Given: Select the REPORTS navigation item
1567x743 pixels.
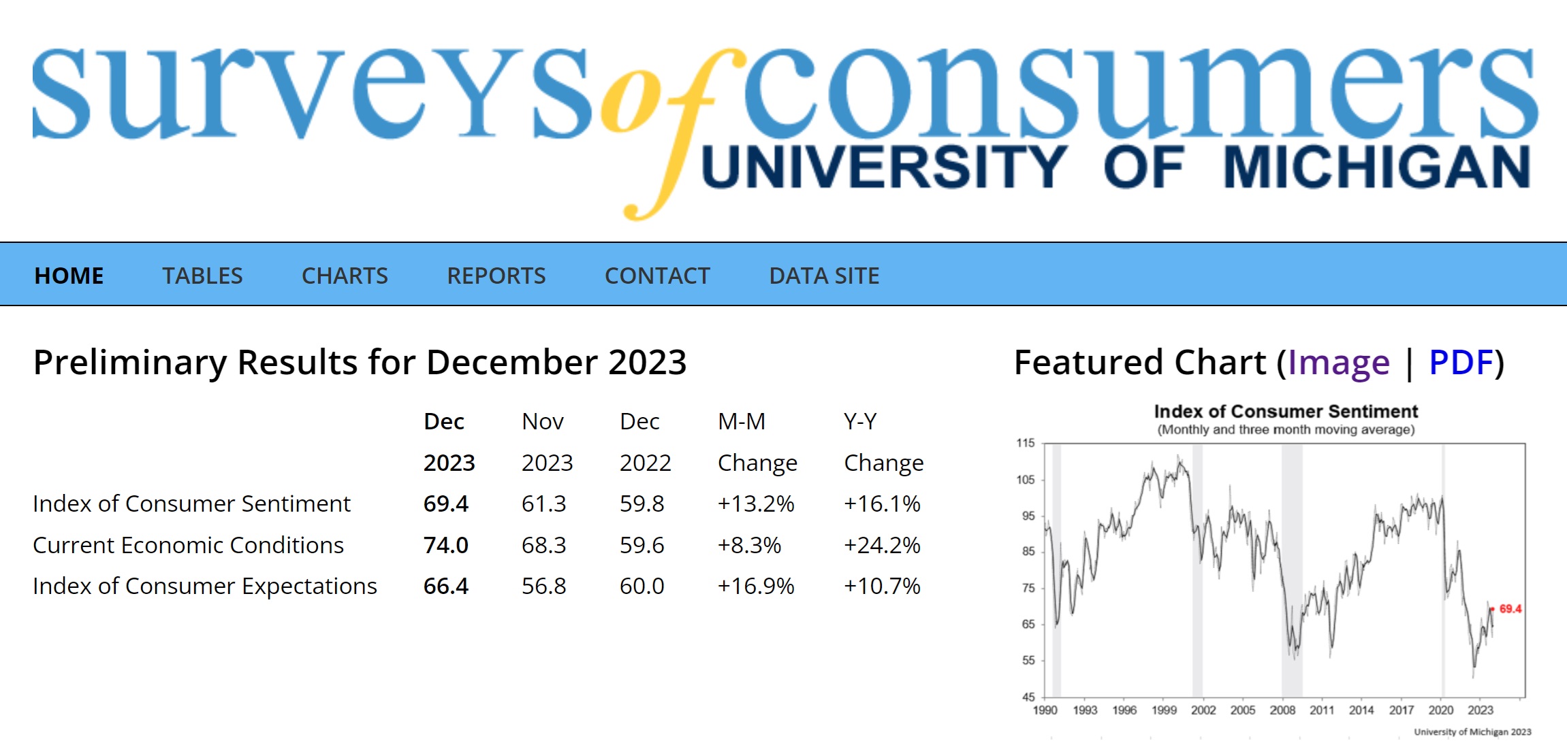Looking at the screenshot, I should [496, 276].
